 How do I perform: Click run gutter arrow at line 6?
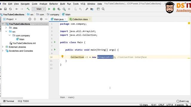[55, 42]
